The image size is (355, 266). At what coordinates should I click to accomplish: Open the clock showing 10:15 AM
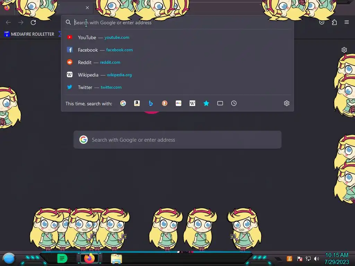pos(337,258)
